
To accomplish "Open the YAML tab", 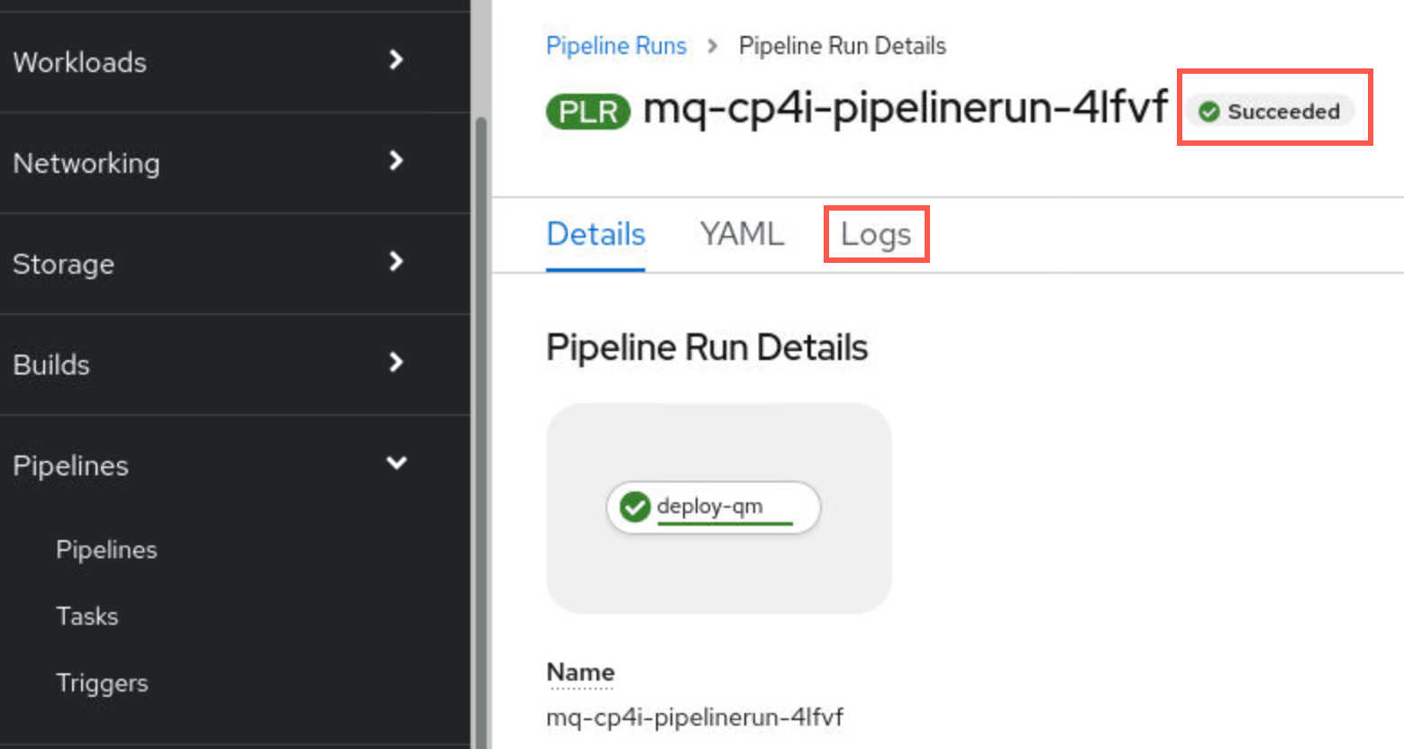I will 742,234.
